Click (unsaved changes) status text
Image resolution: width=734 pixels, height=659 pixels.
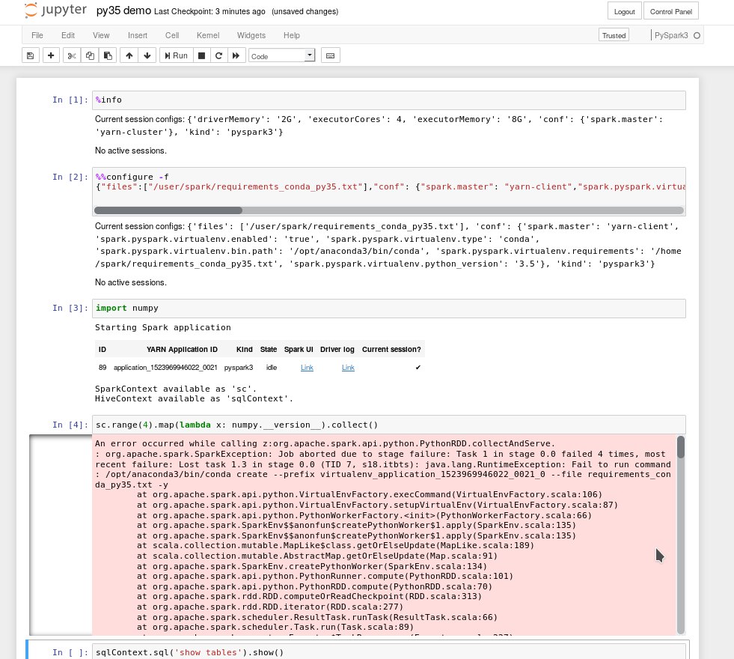tap(305, 11)
